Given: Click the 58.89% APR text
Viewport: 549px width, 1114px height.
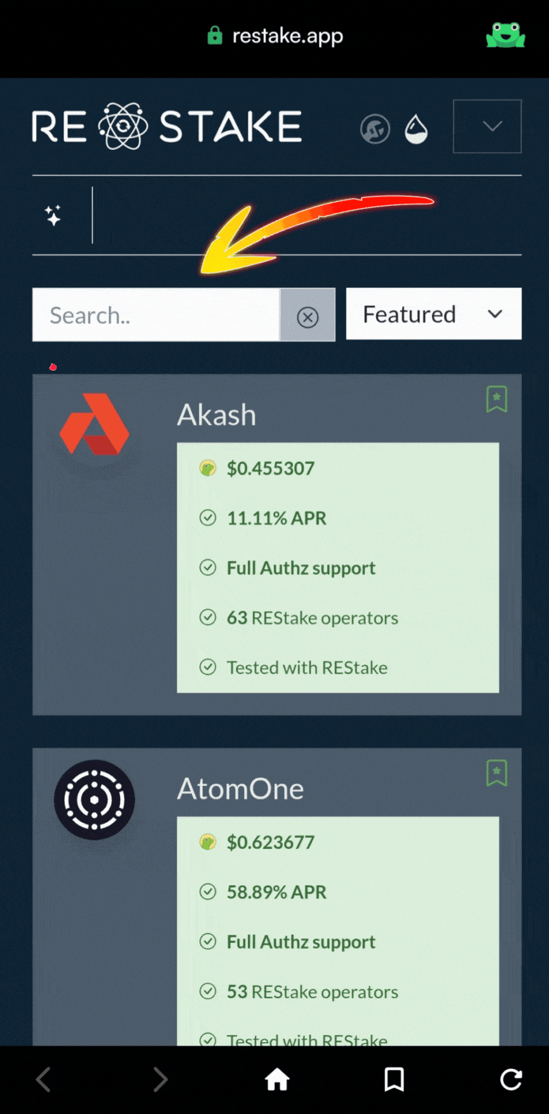Looking at the screenshot, I should coord(276,892).
